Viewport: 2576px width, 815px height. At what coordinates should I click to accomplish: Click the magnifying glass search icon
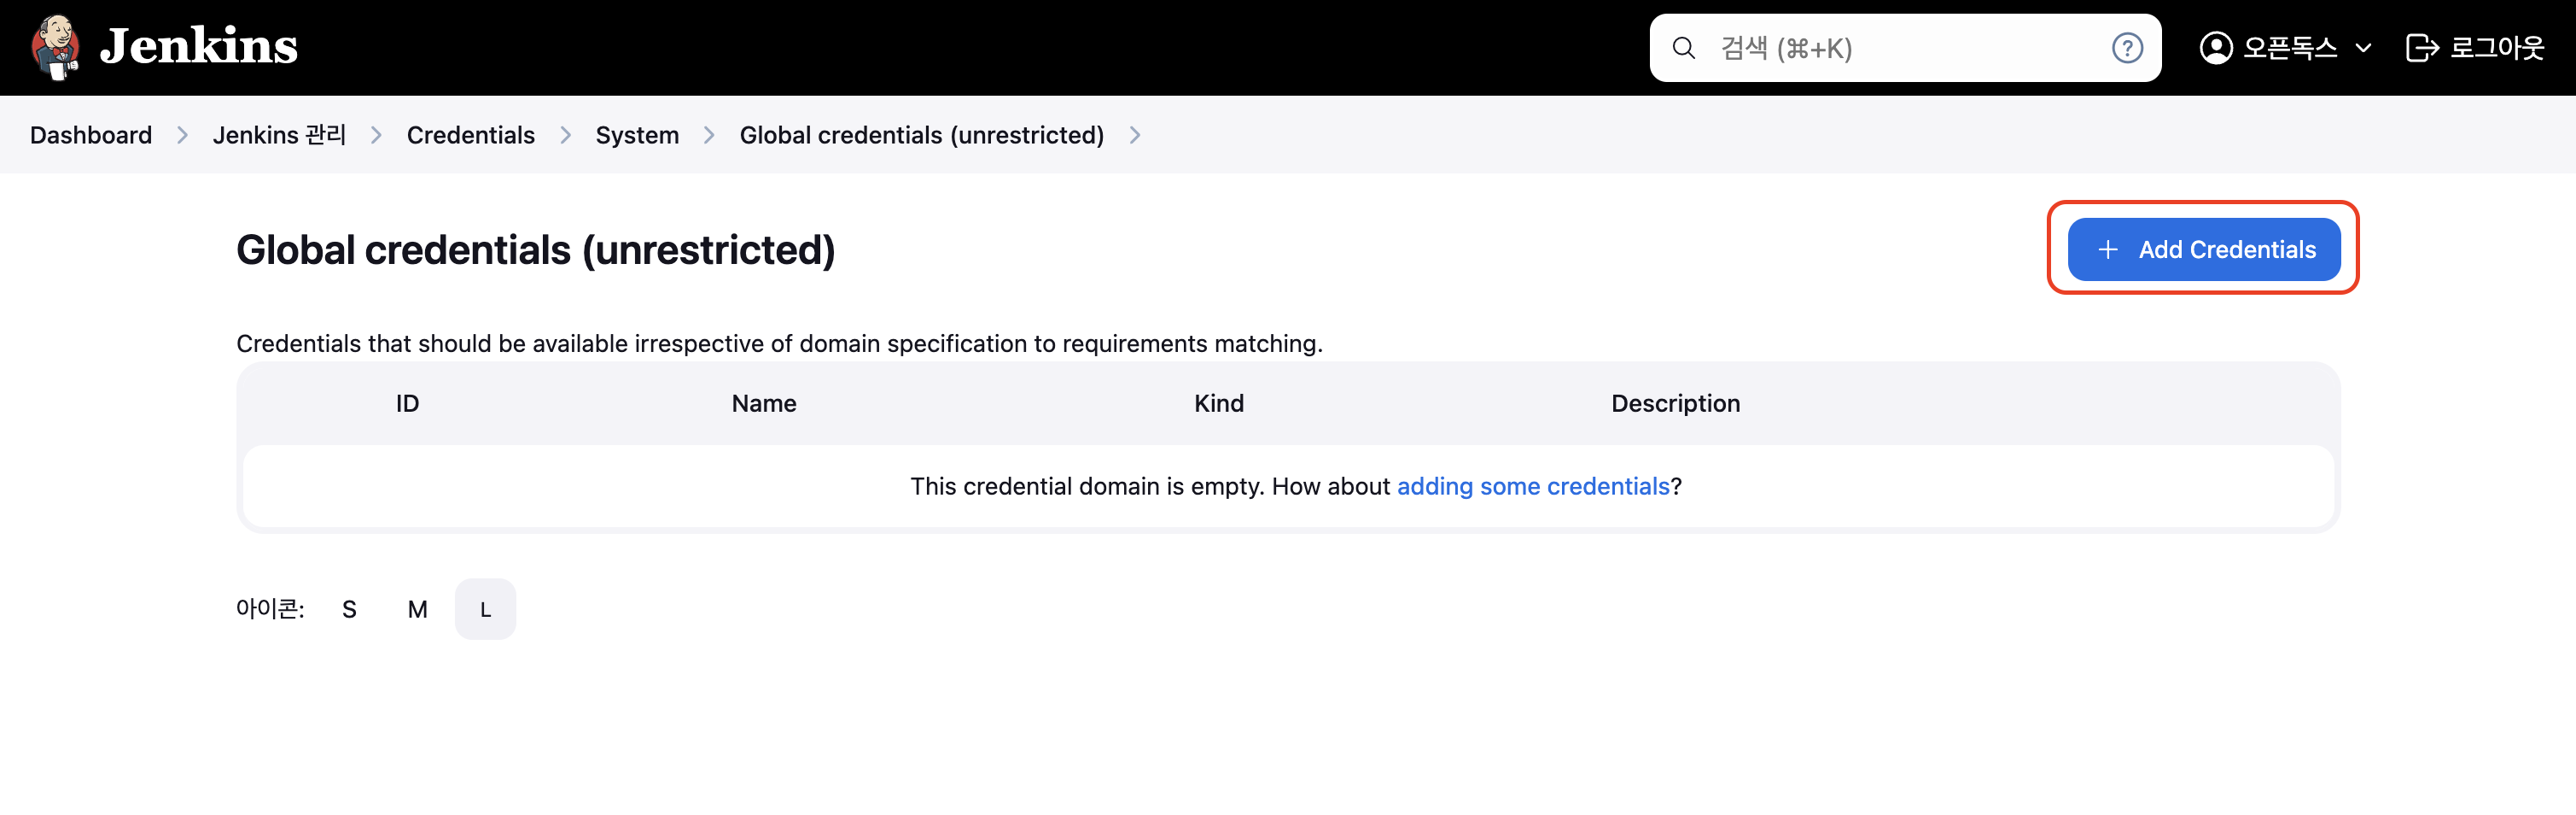(x=1683, y=48)
